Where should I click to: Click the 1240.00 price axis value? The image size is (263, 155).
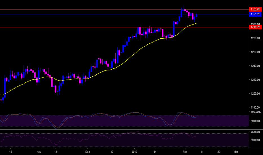255,66
